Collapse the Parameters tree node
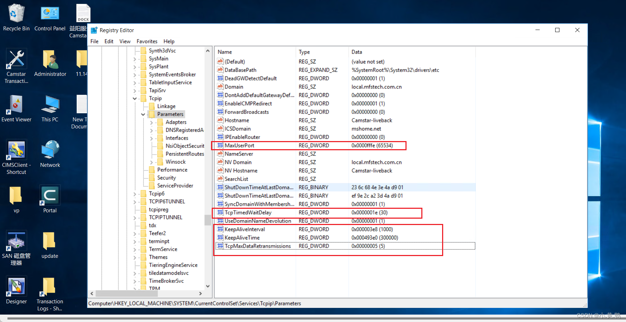 pos(143,114)
